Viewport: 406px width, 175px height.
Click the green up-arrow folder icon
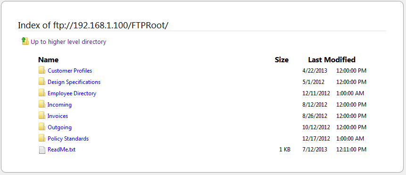coord(25,41)
